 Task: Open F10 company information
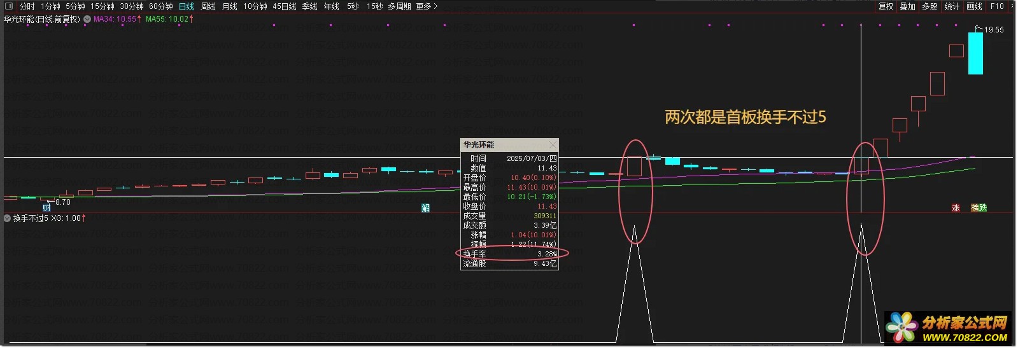(x=997, y=6)
